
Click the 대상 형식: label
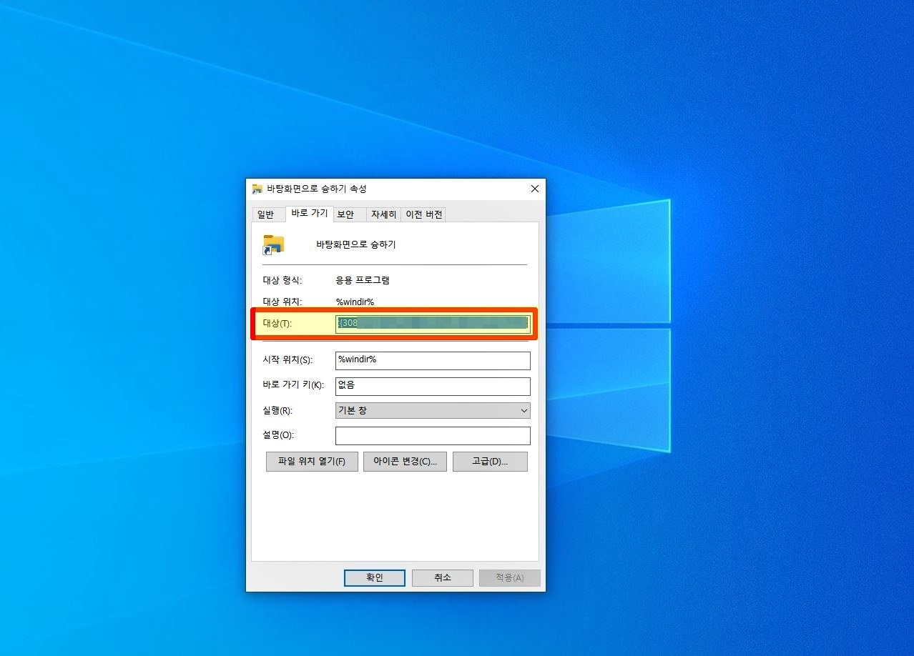pos(282,280)
